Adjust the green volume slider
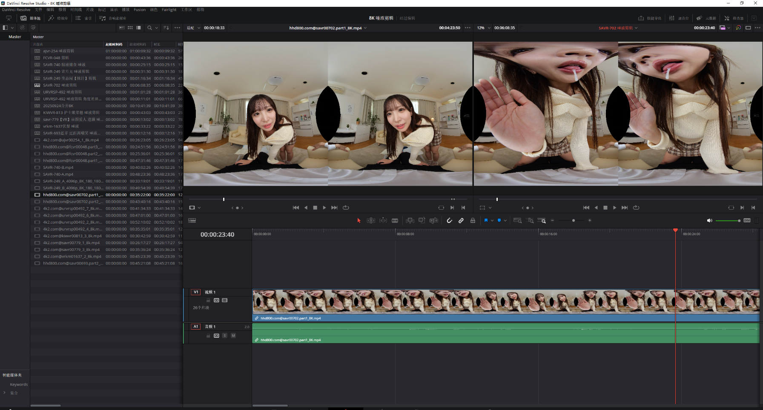The width and height of the screenshot is (763, 410). pos(728,220)
